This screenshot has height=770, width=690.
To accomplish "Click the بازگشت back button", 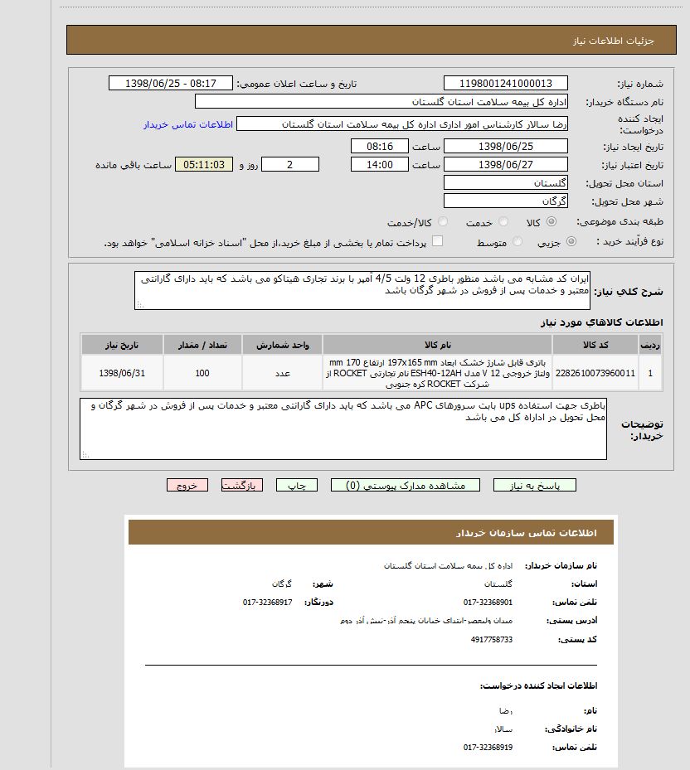I will tap(242, 486).
